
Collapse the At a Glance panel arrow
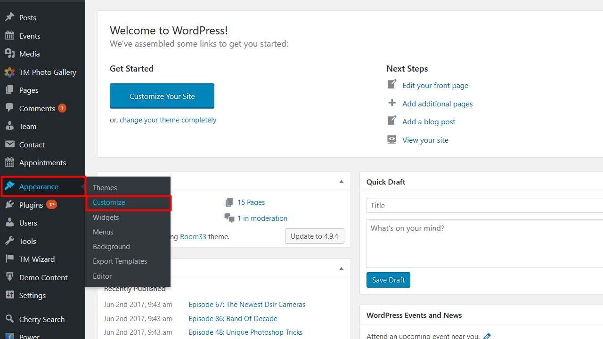click(x=342, y=182)
